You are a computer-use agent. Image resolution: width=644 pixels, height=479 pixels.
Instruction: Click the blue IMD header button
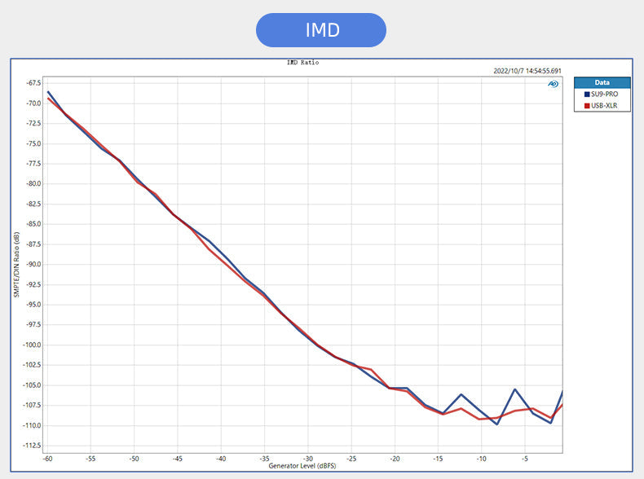(320, 30)
